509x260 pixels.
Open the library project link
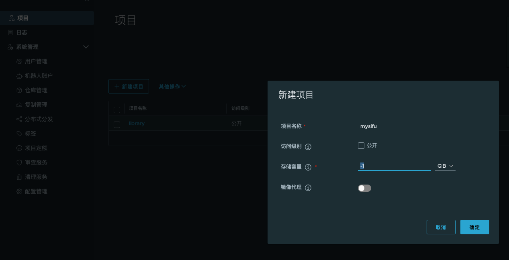(137, 124)
